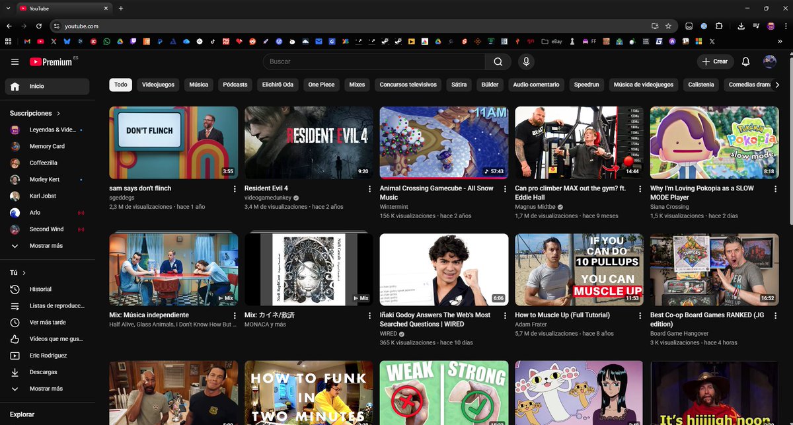
Task: Play the Iñaki Godoy WIRED video thumbnail
Action: (x=443, y=270)
